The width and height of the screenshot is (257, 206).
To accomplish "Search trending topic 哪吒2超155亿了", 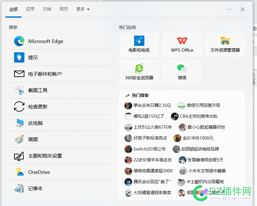I will tap(146, 116).
